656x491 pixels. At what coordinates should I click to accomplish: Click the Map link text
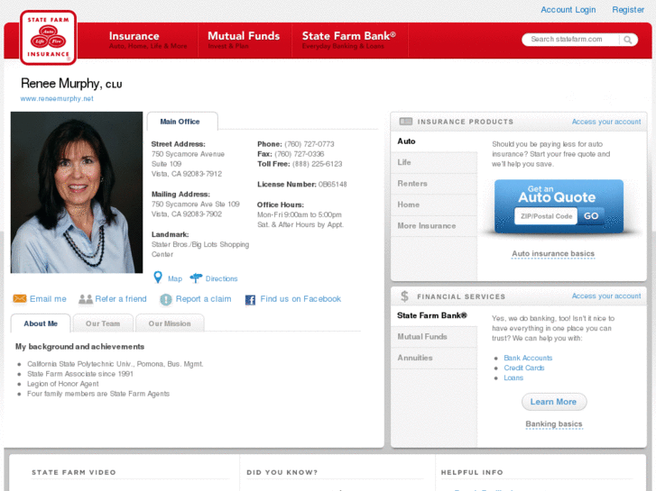coord(175,278)
